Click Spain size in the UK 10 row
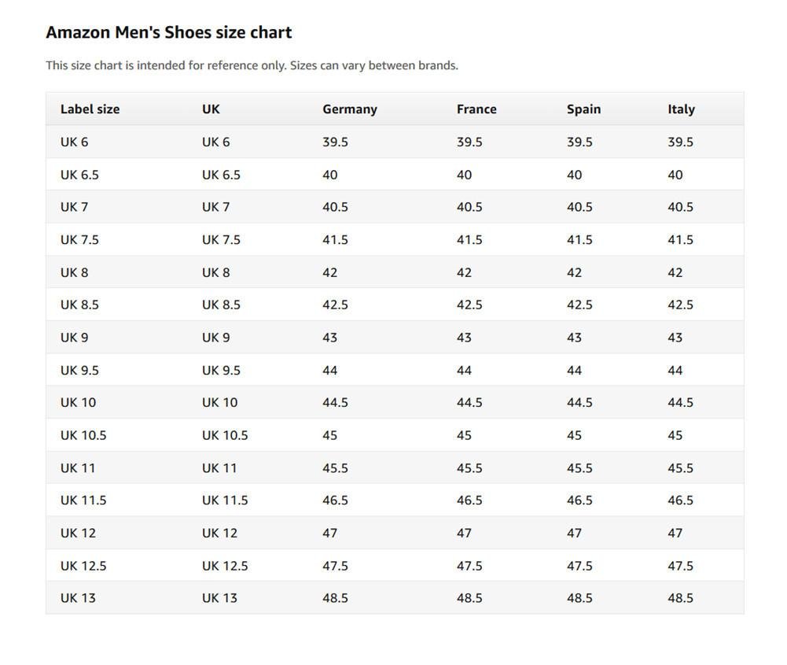Viewport: 787px width, 665px height. coord(579,402)
